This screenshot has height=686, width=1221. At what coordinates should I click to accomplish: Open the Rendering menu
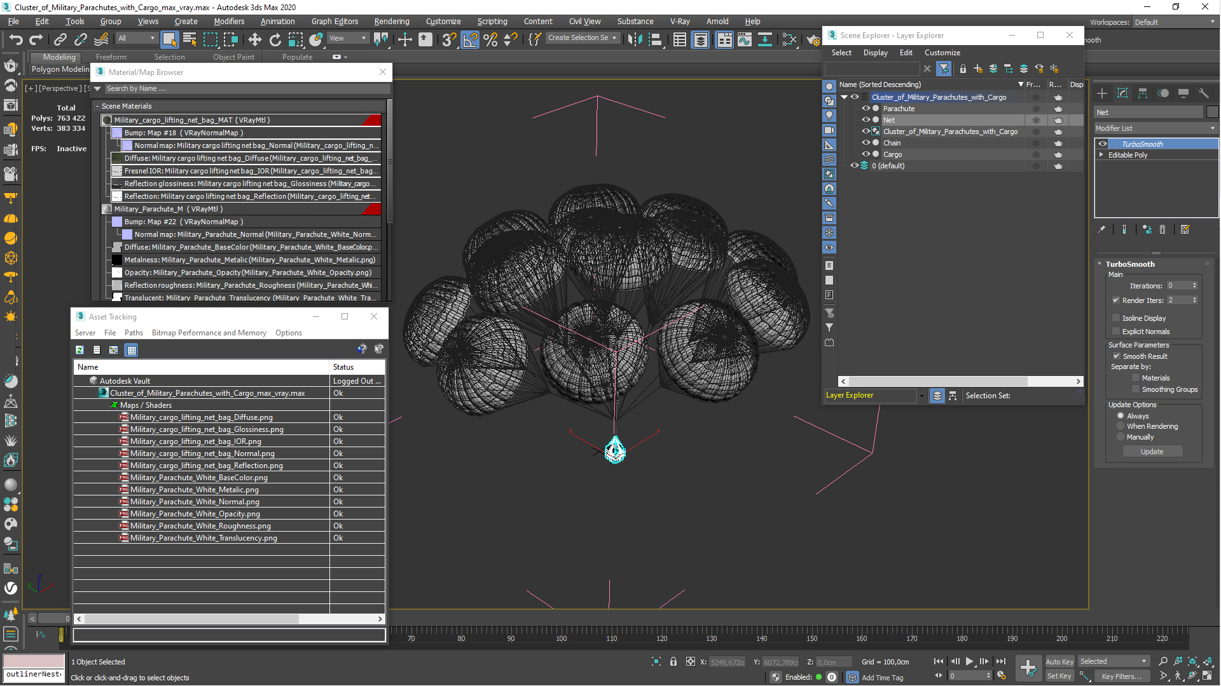[392, 22]
